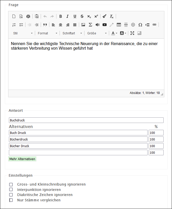Click Increase Indent icon
The height and width of the screenshot is (209, 172).
click(x=37, y=25)
